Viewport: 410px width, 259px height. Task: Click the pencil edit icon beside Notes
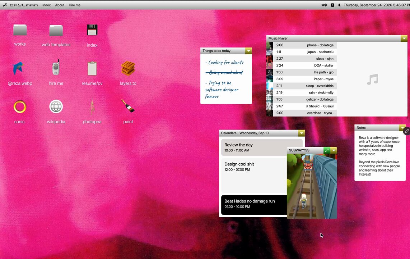click(x=407, y=131)
